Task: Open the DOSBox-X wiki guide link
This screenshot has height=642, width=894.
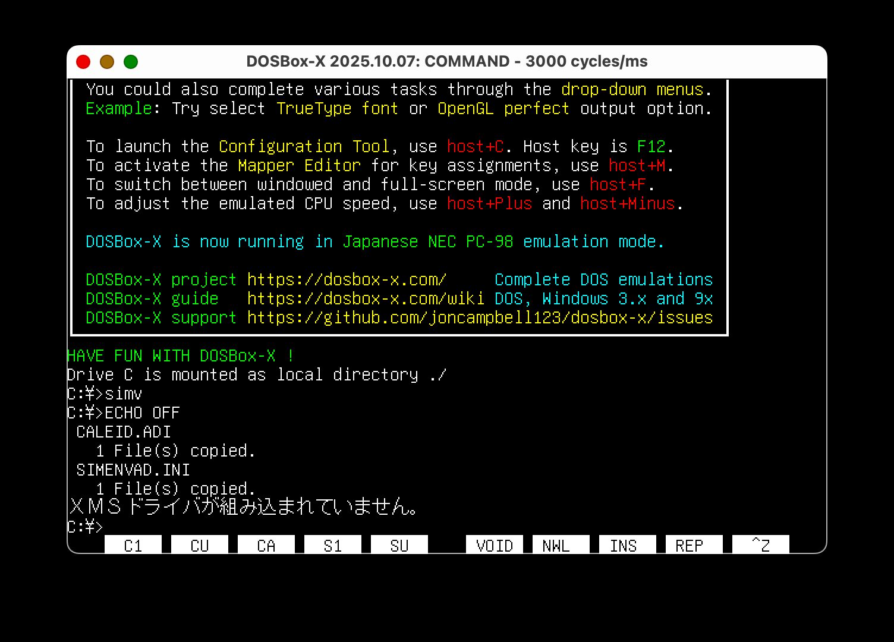Action: point(366,298)
